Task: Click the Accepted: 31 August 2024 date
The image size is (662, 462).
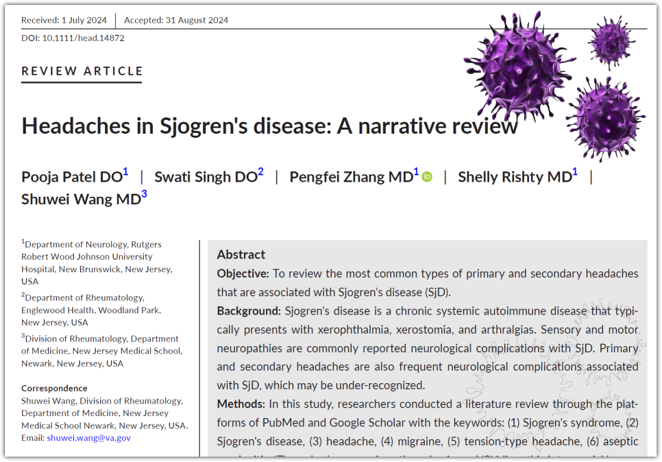Action: [x=176, y=20]
